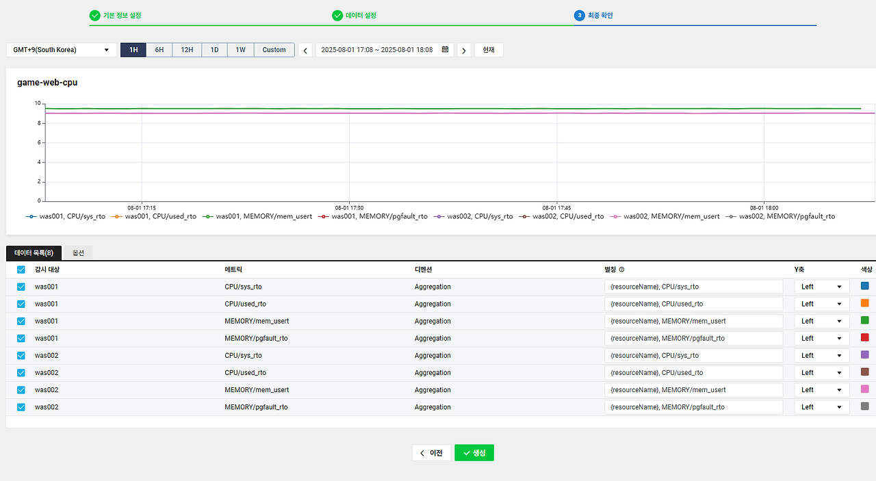This screenshot has height=481, width=876.
Task: Click the 기본 정보 설정 step checkmark icon
Action: pyautogui.click(x=94, y=15)
